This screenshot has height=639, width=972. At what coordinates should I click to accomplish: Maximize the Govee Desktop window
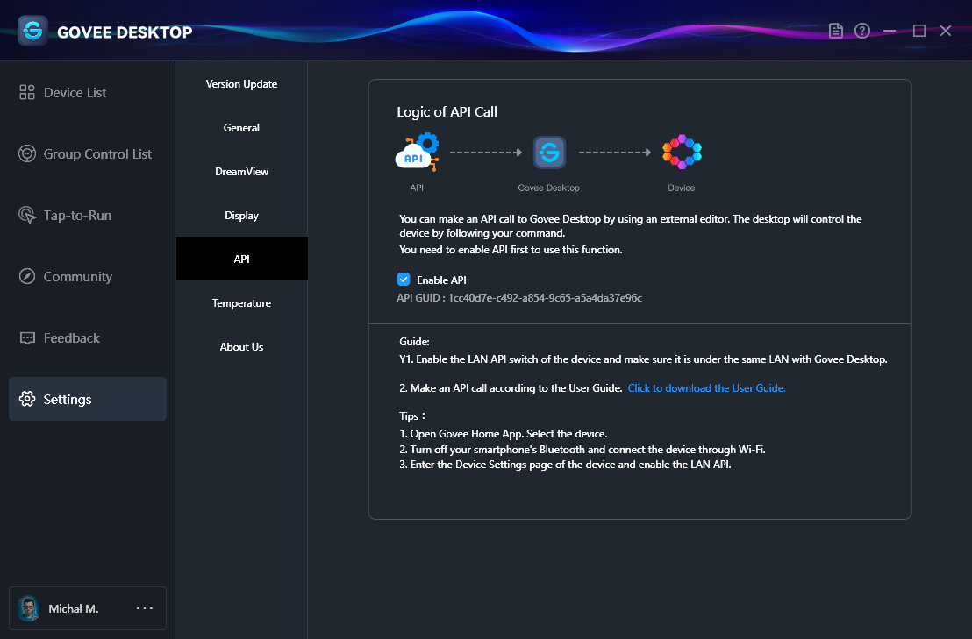pos(918,31)
